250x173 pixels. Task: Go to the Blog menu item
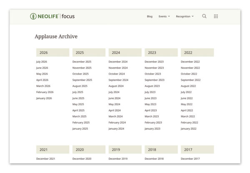(150, 16)
